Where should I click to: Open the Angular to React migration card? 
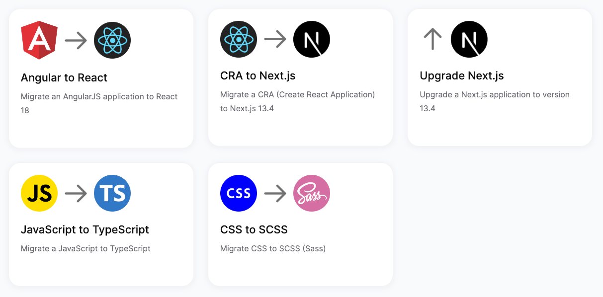click(x=100, y=77)
